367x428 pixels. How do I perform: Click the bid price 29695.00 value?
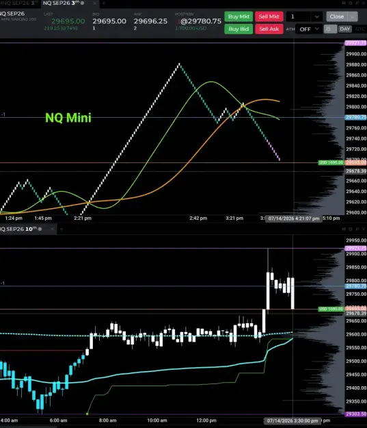(x=109, y=21)
